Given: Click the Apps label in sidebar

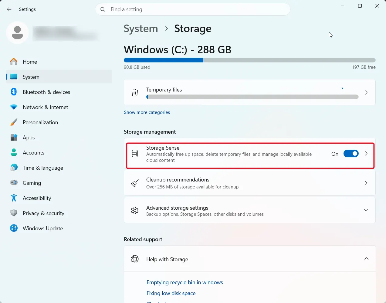Looking at the screenshot, I should coord(29,138).
